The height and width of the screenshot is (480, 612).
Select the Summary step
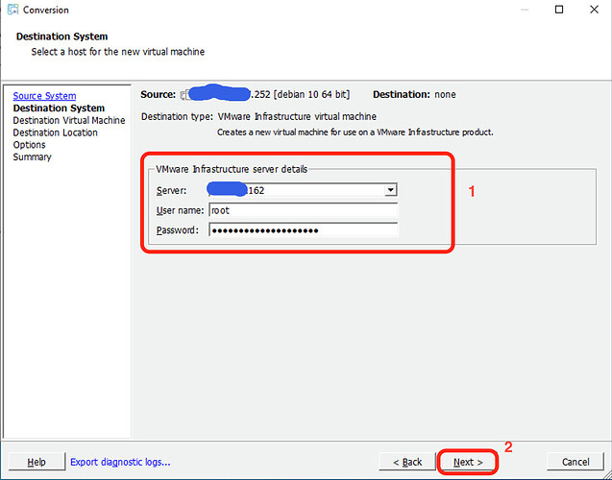32,156
